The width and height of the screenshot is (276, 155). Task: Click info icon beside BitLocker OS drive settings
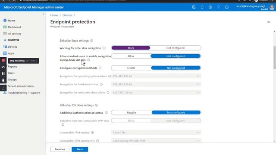click(96, 105)
